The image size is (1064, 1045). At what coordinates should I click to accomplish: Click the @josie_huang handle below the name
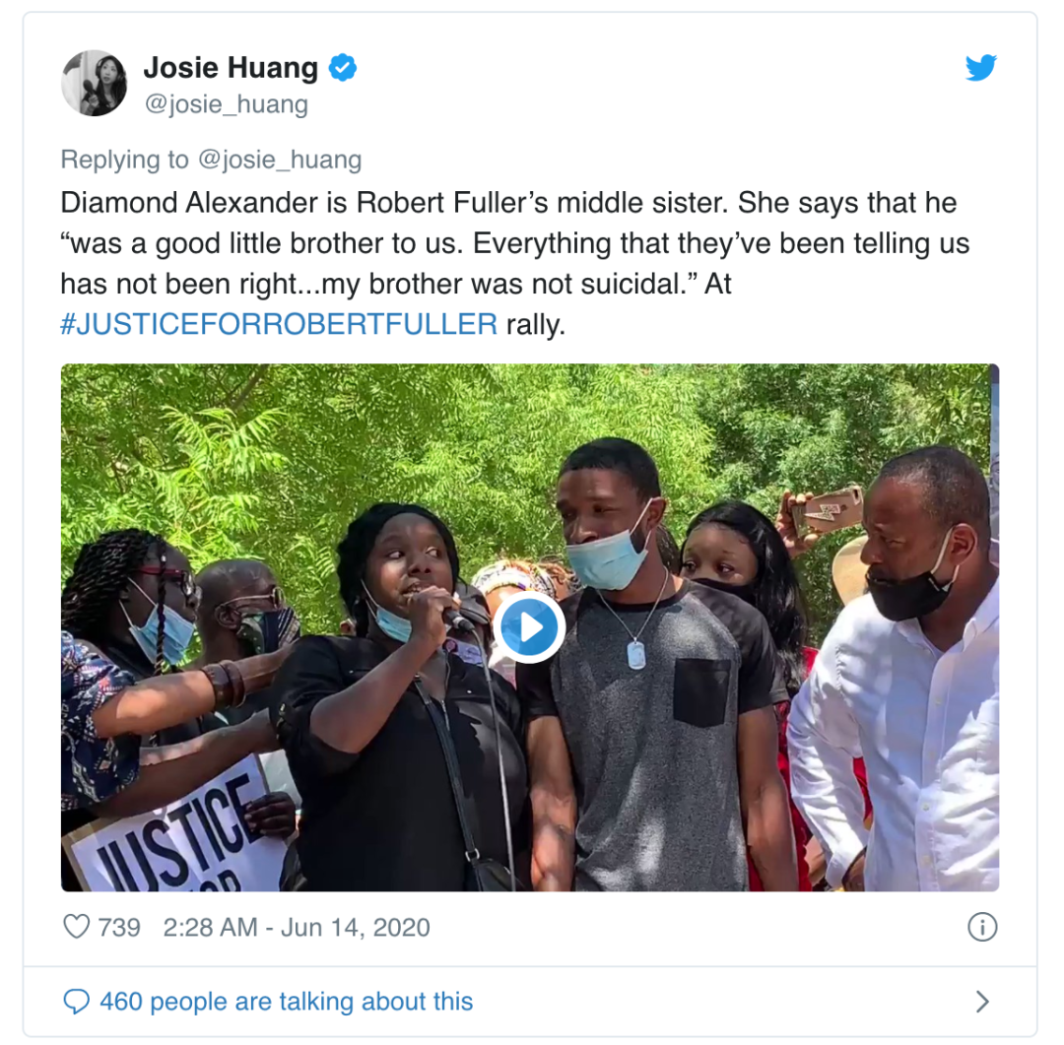(x=226, y=104)
